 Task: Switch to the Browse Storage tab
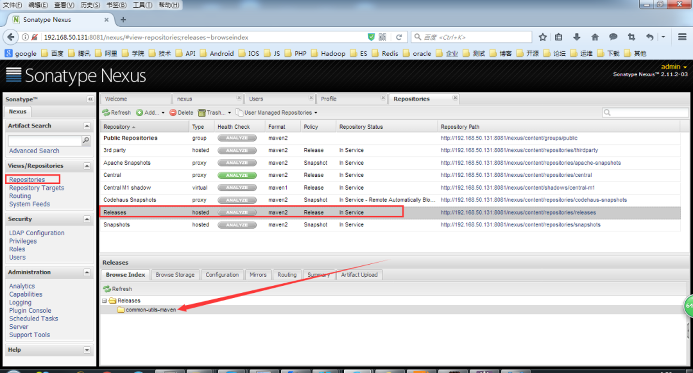(175, 275)
